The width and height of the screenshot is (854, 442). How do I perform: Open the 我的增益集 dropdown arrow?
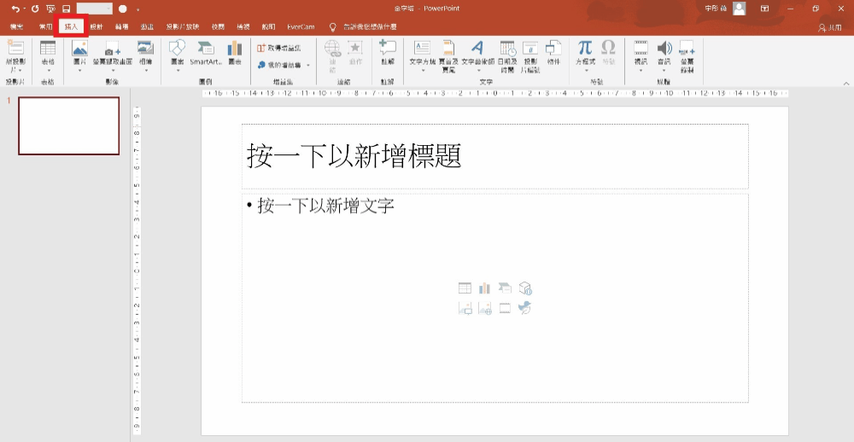point(308,65)
